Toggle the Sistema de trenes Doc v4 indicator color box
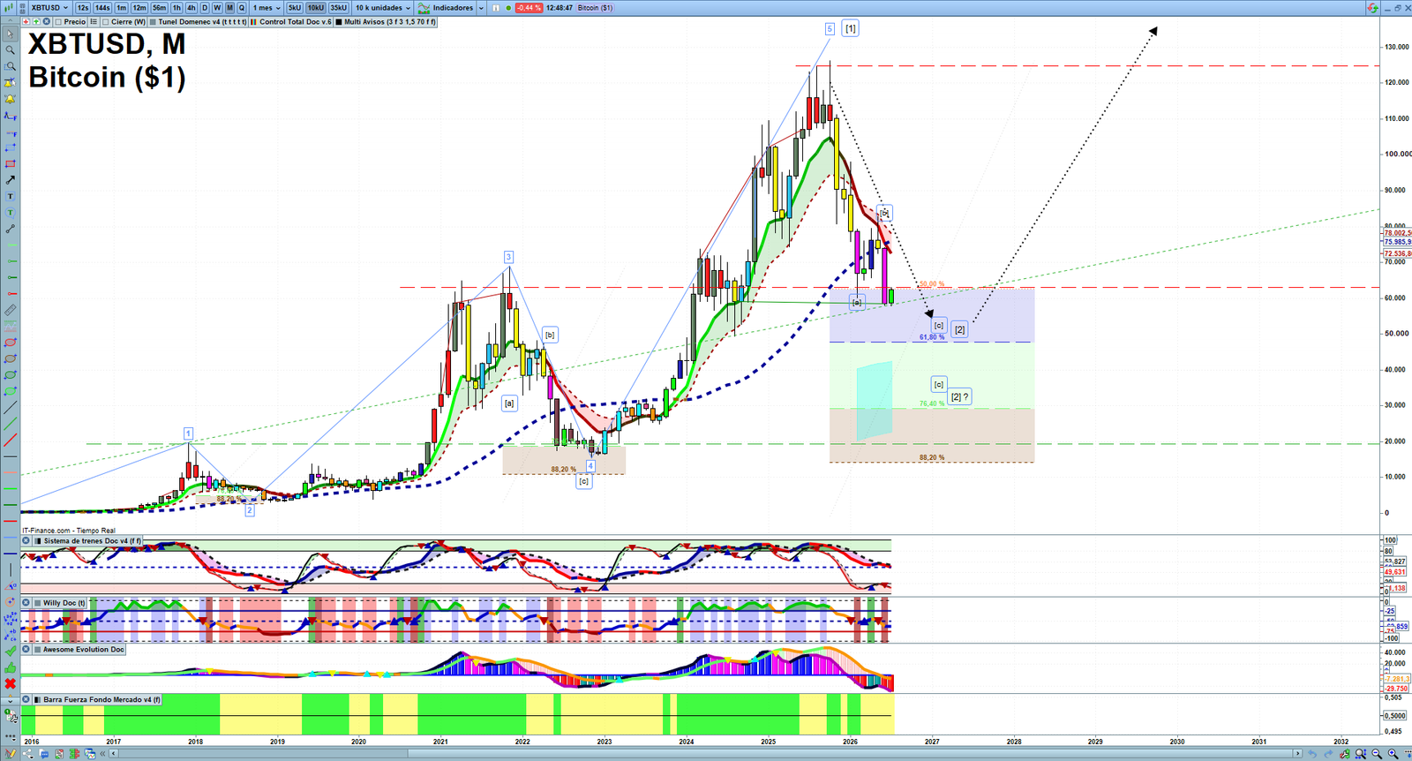Viewport: 1412px width, 761px height. [x=38, y=541]
